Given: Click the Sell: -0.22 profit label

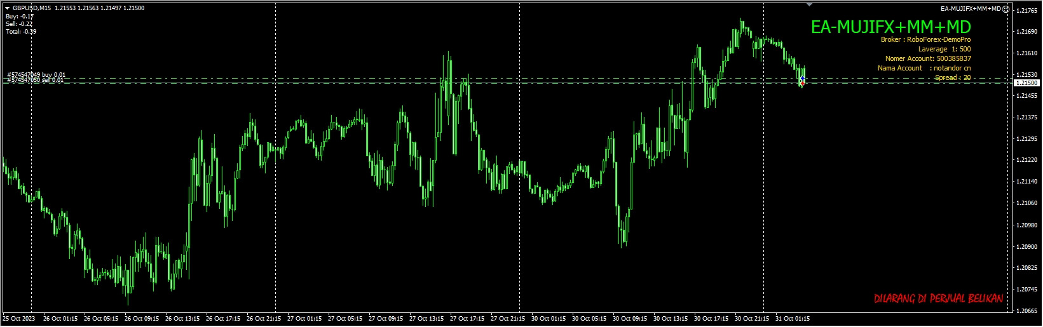Looking at the screenshot, I should (x=19, y=24).
